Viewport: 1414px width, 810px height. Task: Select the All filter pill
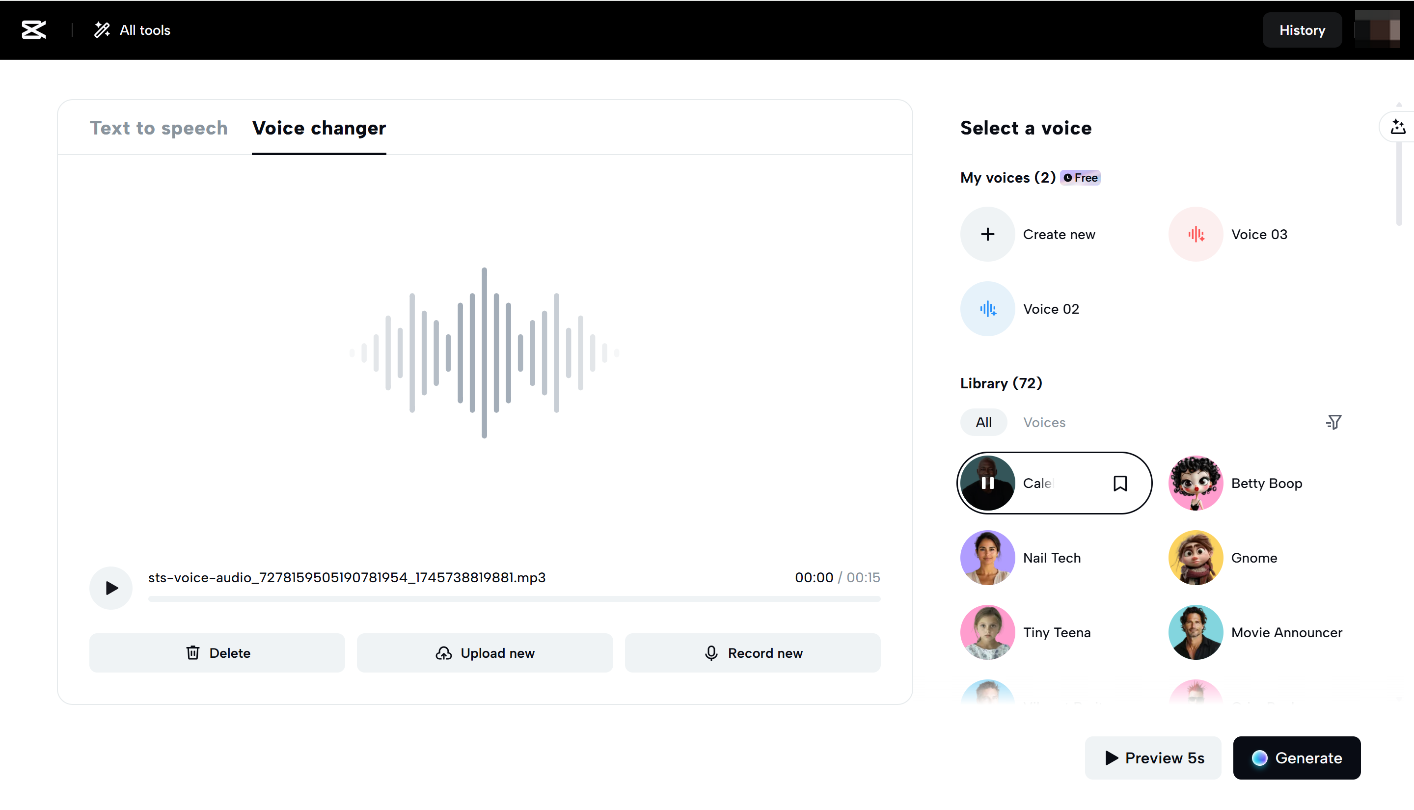(x=983, y=422)
